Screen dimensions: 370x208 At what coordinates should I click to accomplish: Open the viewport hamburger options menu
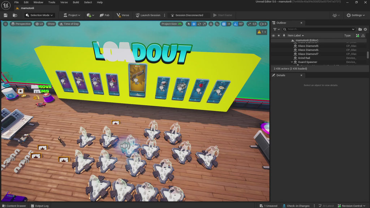point(5,24)
